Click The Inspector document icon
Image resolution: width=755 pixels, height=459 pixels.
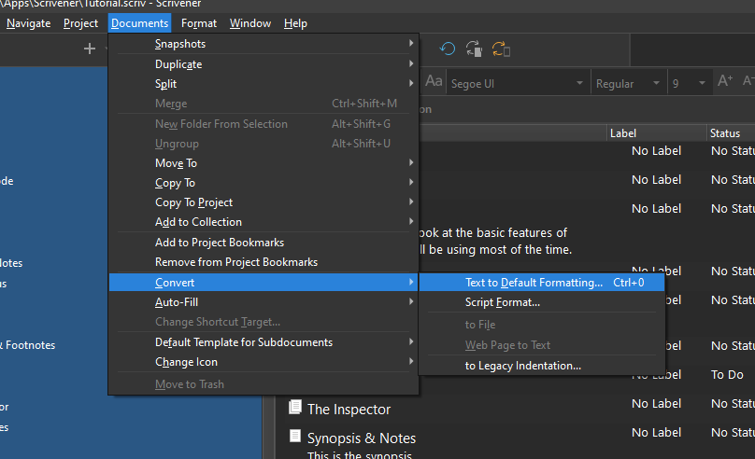295,407
